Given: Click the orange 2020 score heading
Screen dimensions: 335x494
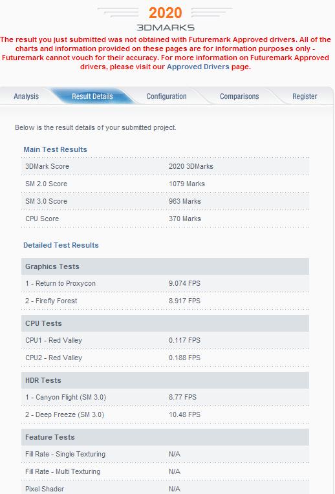Looking at the screenshot, I should (x=165, y=13).
